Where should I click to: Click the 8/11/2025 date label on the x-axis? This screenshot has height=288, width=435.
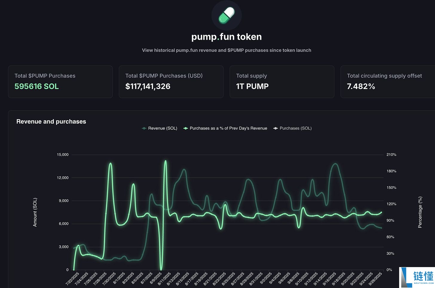tap(164, 278)
